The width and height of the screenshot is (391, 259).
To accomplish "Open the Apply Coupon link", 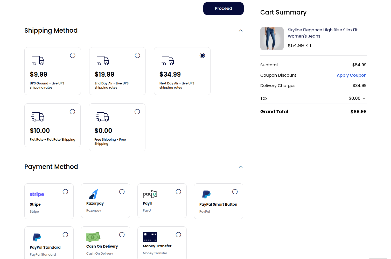I will 352,75.
